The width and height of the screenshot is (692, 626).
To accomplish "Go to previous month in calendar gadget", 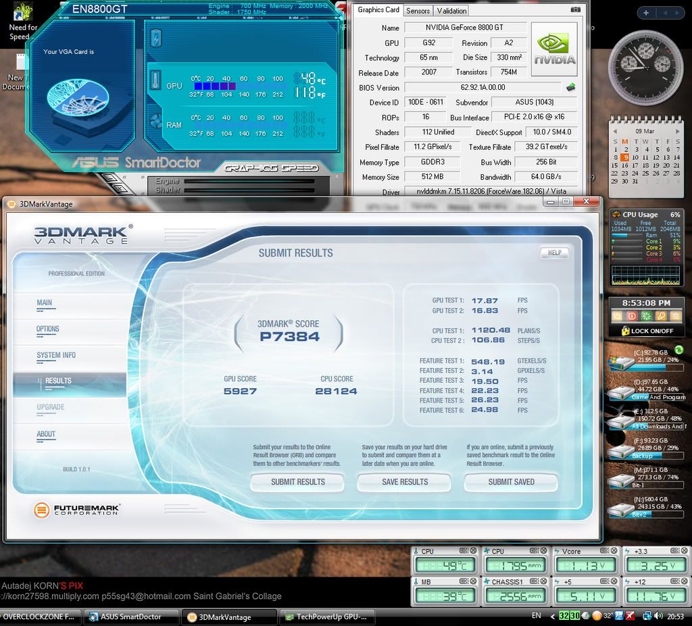I will pos(615,130).
